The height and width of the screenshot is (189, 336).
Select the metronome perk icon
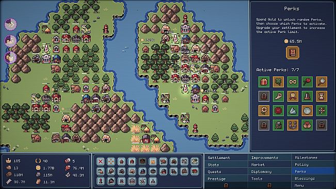point(307,96)
